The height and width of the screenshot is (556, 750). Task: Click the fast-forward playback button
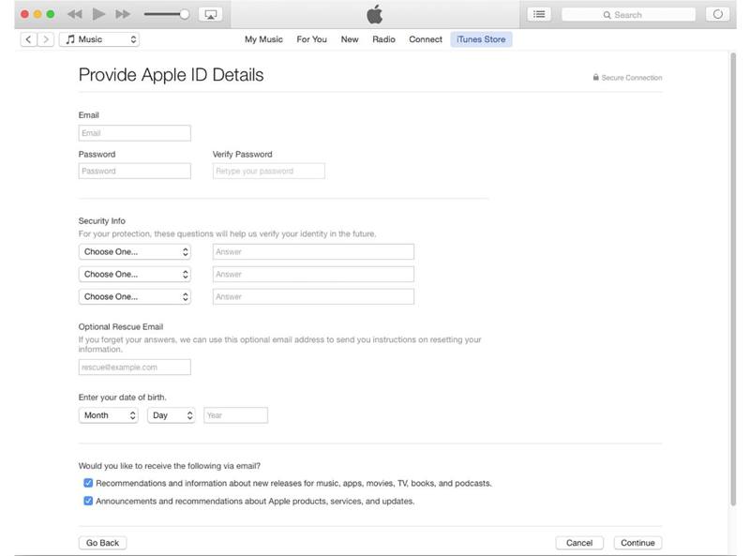(x=123, y=14)
